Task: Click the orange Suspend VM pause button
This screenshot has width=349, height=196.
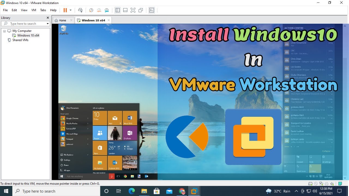Action: [65, 10]
